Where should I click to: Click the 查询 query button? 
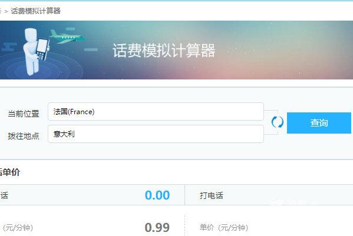(x=319, y=123)
